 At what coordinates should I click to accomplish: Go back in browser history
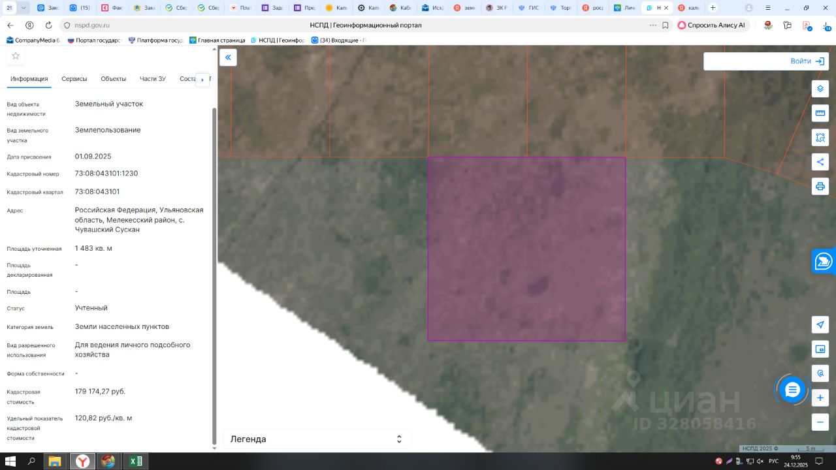[10, 25]
